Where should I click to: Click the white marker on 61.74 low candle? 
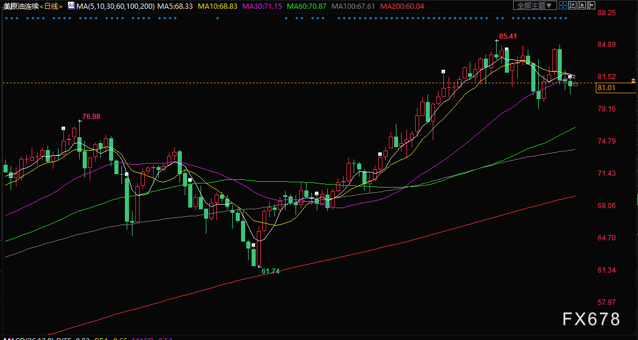click(x=259, y=266)
